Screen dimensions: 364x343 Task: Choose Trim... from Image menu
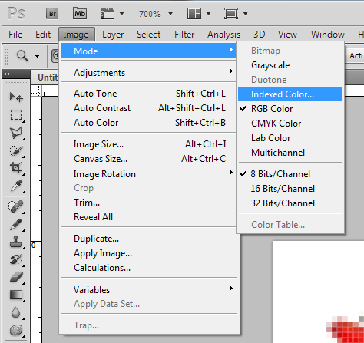[x=148, y=203]
